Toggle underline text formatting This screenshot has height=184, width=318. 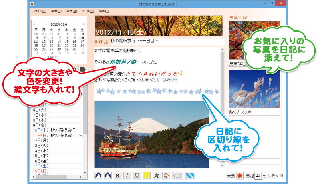click(x=137, y=175)
